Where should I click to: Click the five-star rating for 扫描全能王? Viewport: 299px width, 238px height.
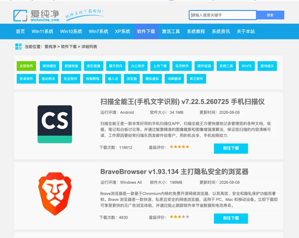tap(179, 147)
